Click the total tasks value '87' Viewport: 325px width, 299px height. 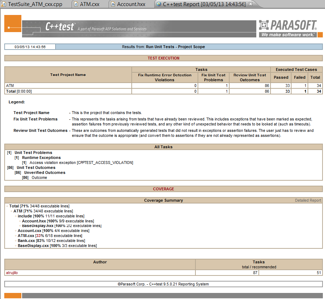coord(255,273)
